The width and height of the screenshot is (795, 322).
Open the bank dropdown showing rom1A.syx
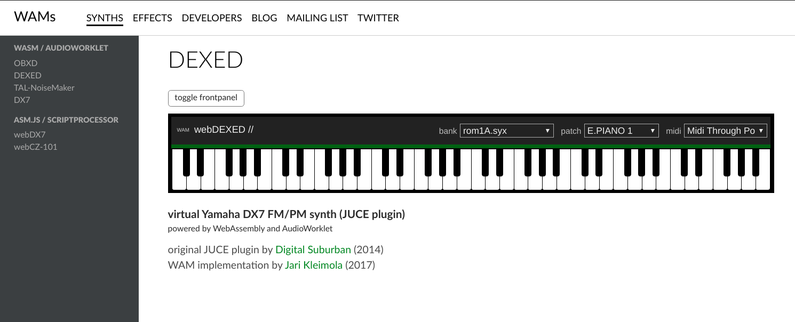pyautogui.click(x=506, y=131)
